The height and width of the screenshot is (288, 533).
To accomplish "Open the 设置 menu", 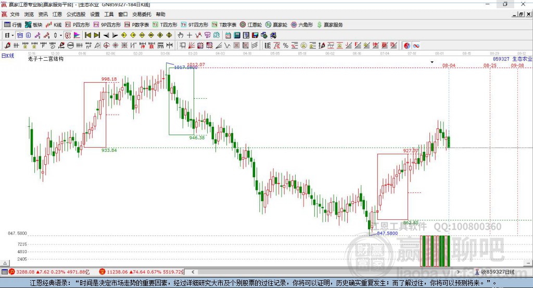I will pyautogui.click(x=95, y=14).
